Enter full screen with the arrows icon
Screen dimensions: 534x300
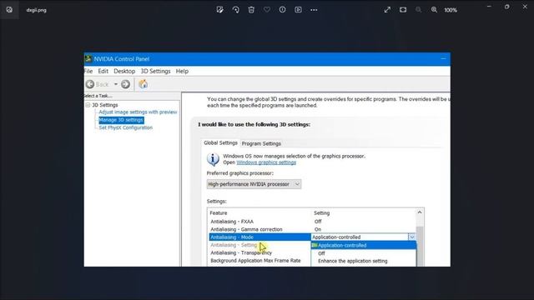tap(387, 10)
